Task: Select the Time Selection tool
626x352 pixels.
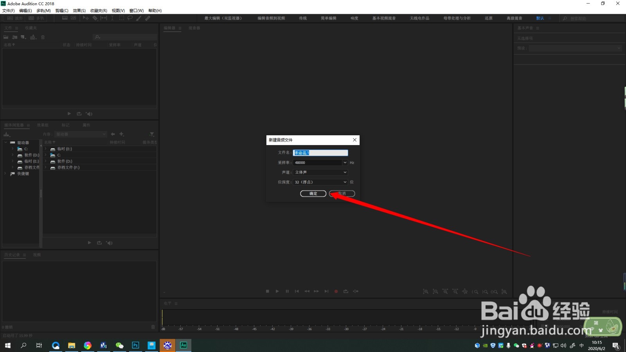Action: point(112,18)
